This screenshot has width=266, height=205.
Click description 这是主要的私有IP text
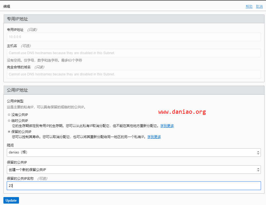pos(47,107)
